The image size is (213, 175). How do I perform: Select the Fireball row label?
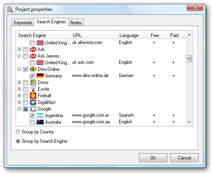coord(44,96)
